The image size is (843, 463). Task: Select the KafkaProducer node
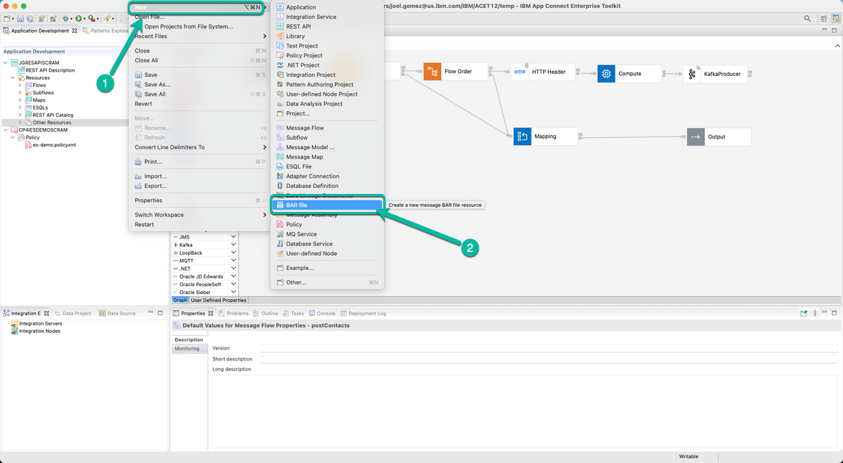(x=716, y=73)
